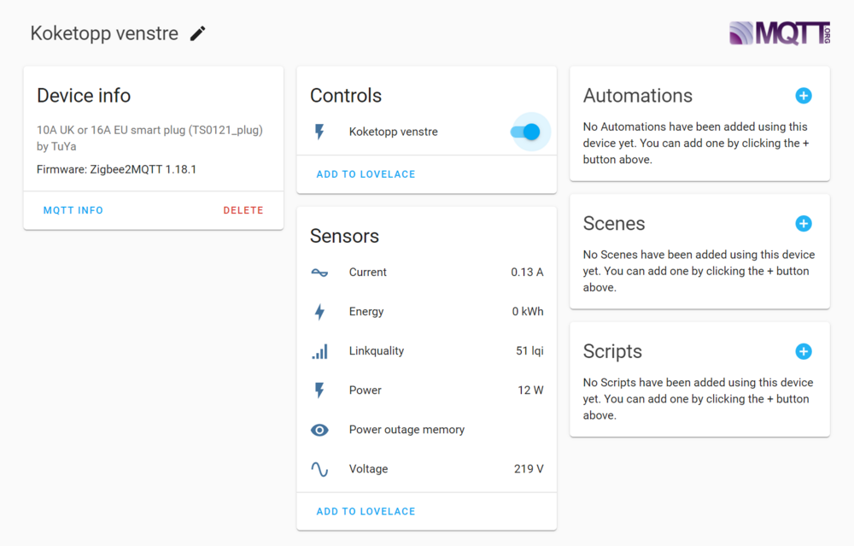
Task: Click the MQTT logo
Action: [x=779, y=33]
